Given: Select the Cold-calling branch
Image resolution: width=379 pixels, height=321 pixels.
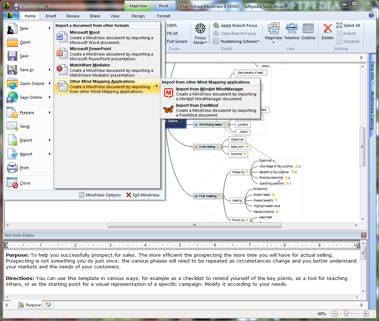Looking at the screenshot, I should pos(207,147).
